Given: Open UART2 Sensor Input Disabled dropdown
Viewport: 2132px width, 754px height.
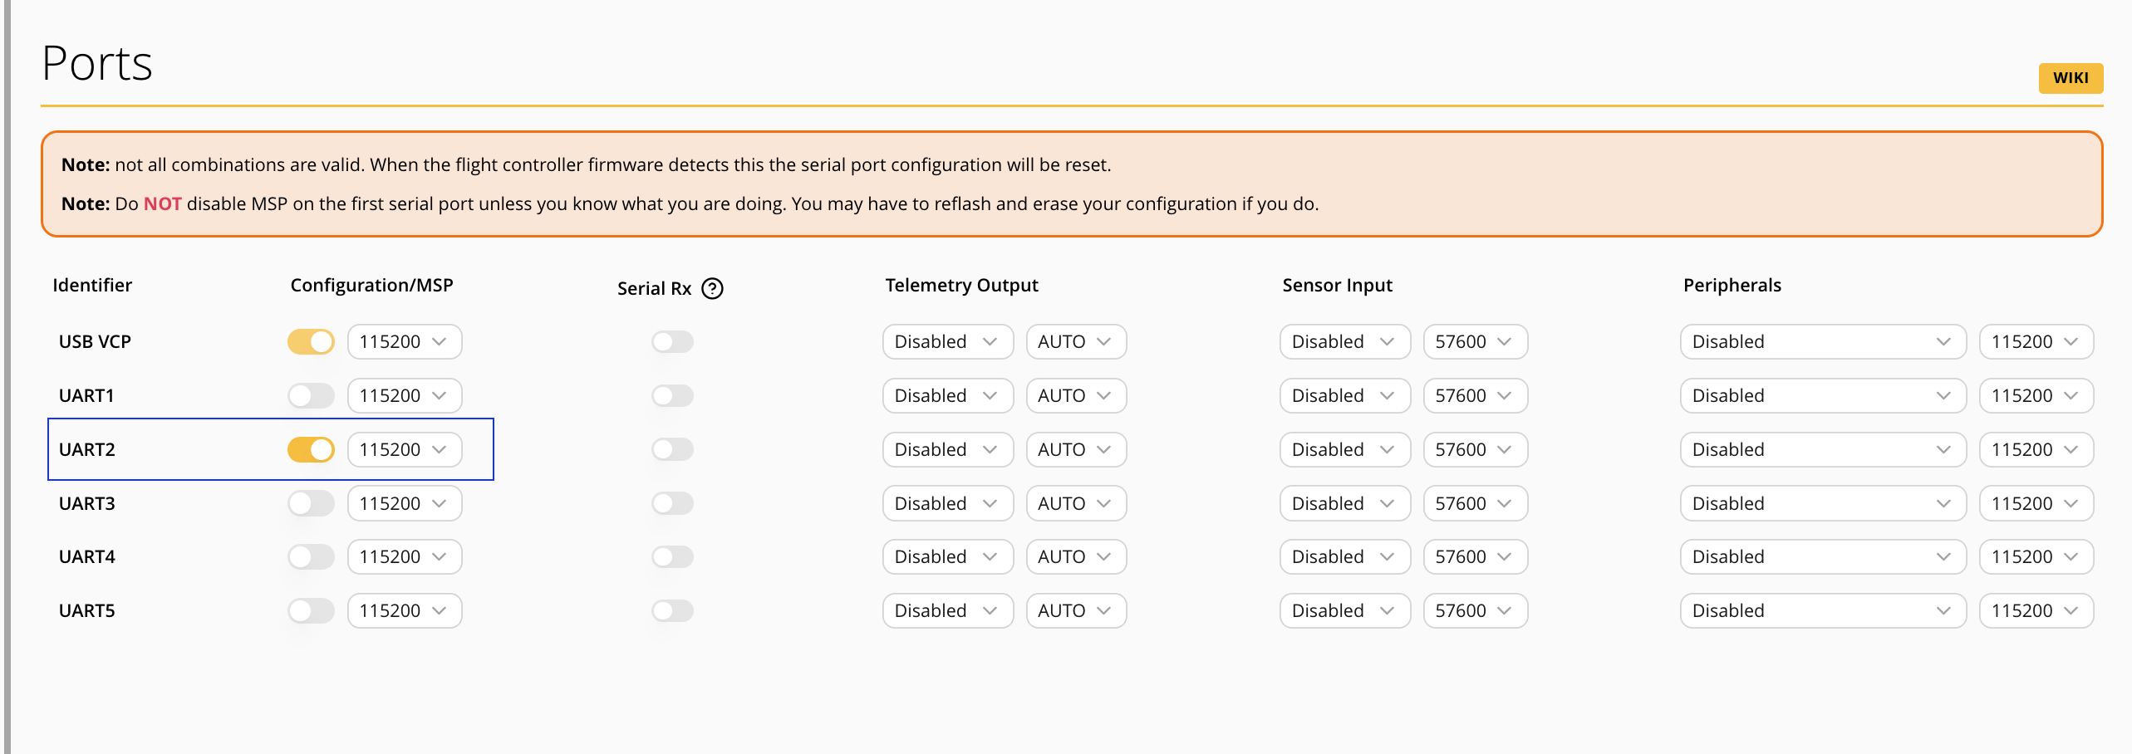Looking at the screenshot, I should pos(1344,449).
